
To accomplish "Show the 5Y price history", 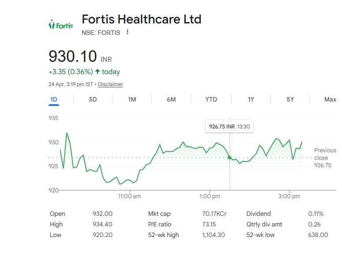I will point(290,99).
